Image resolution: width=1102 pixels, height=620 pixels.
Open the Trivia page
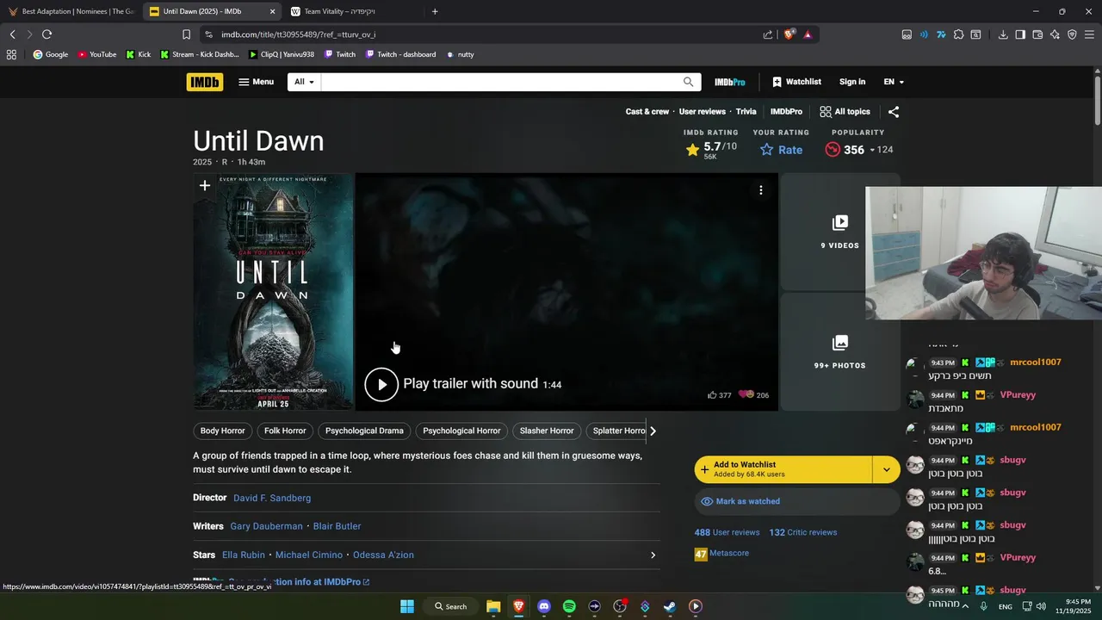click(x=746, y=112)
